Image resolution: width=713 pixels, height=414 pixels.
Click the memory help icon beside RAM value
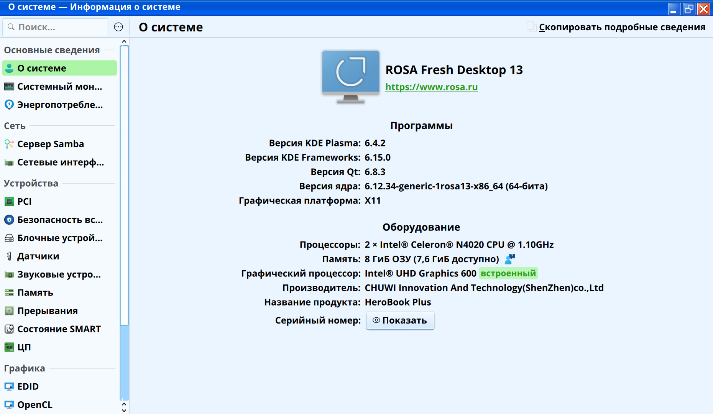[x=510, y=259]
